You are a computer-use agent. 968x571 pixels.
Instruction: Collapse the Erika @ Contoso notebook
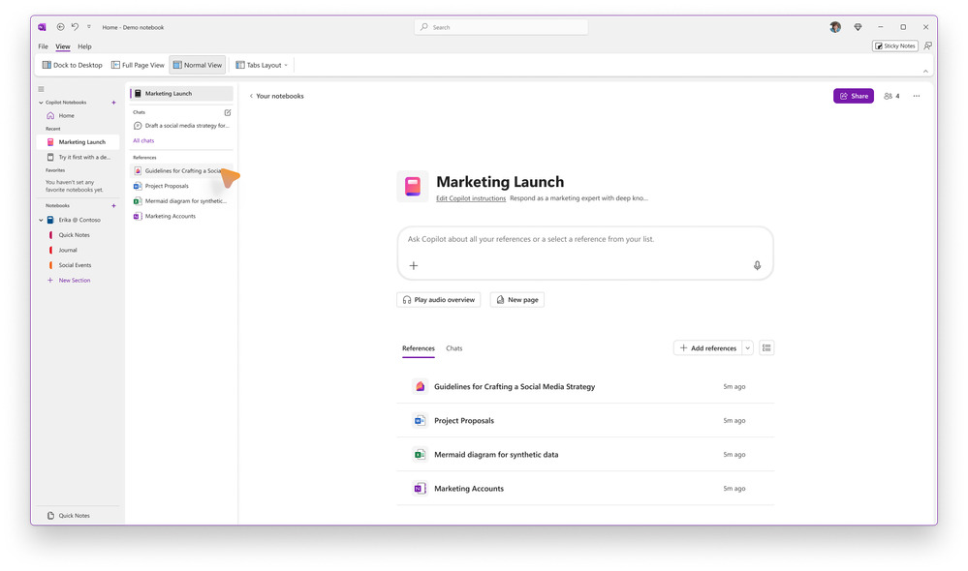[41, 220]
